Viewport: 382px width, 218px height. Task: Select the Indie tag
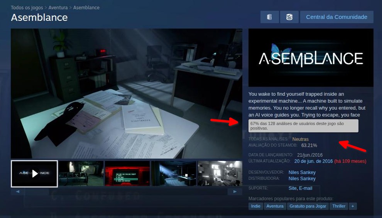click(255, 206)
